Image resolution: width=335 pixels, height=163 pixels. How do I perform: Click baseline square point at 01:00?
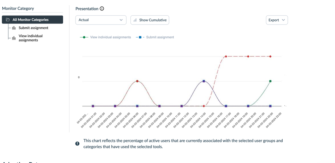[x=93, y=106]
